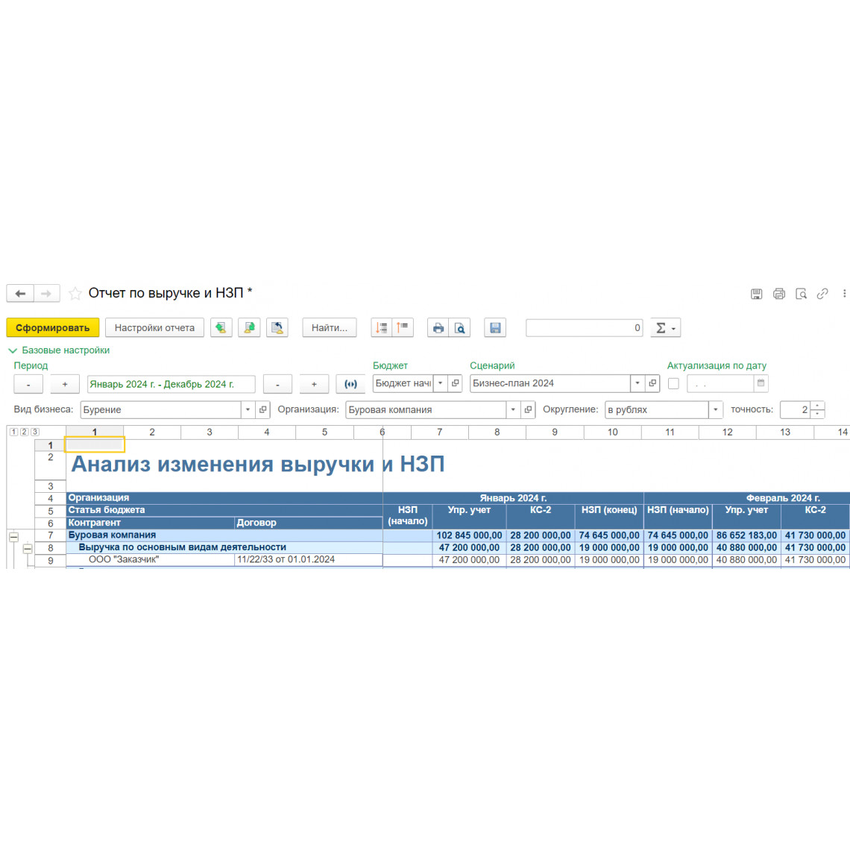Select row header 9
The height and width of the screenshot is (850, 850).
tap(51, 561)
